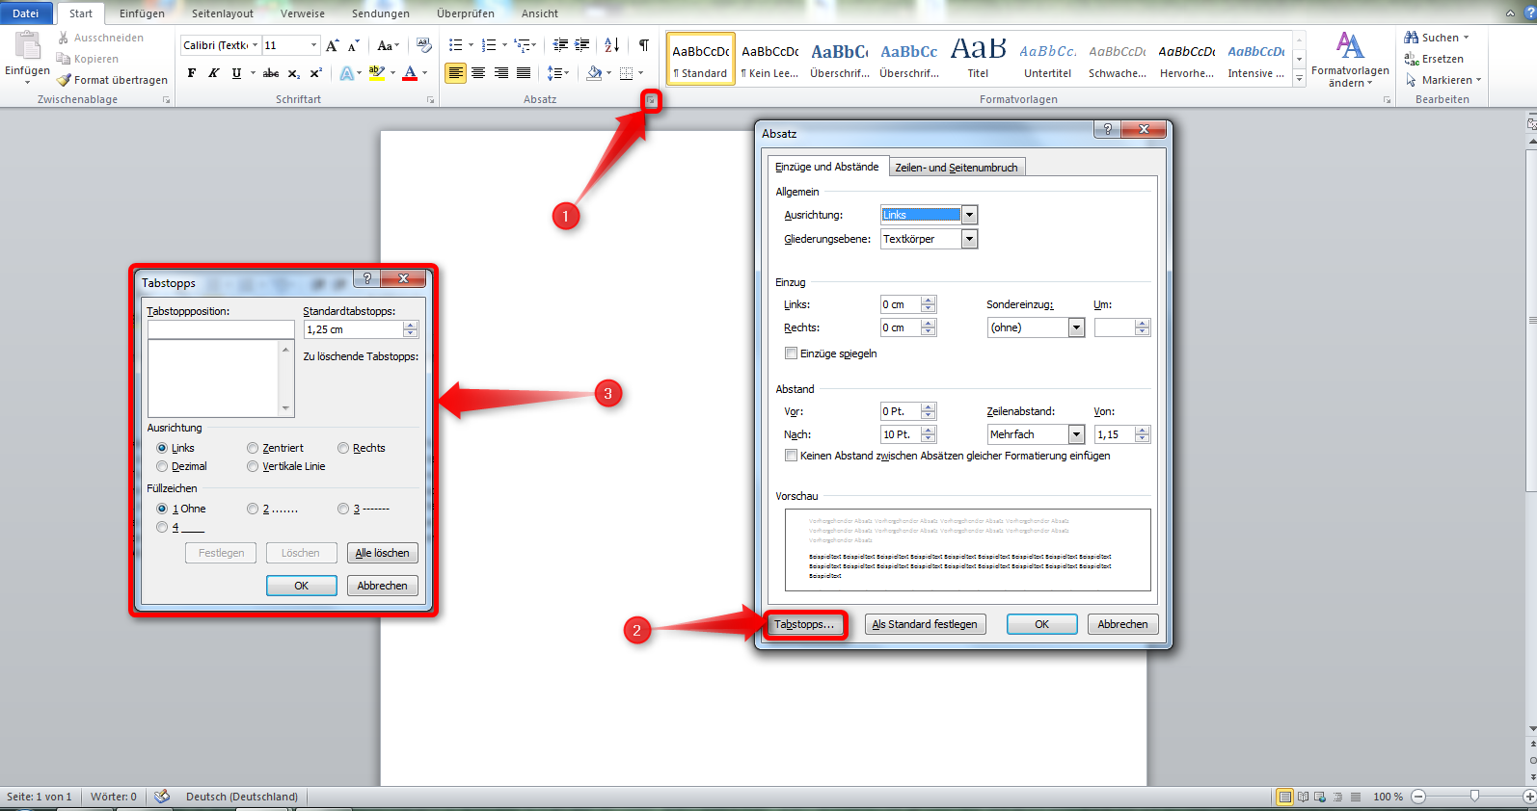Align text left in Absatz group
The width and height of the screenshot is (1537, 811).
click(x=455, y=73)
